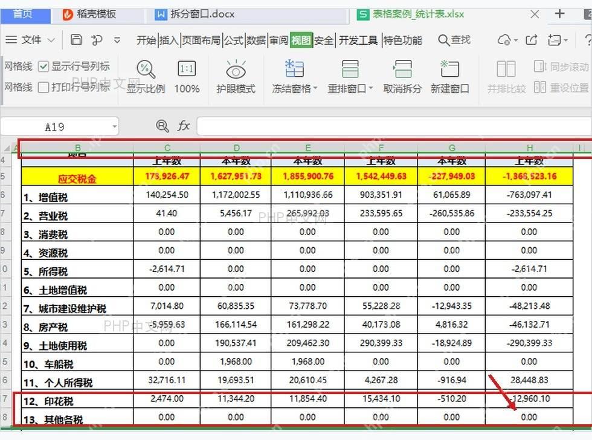Screen dimensions: 592x440
Task: Click cell 7、城市建设维护税
Action: pos(77,306)
